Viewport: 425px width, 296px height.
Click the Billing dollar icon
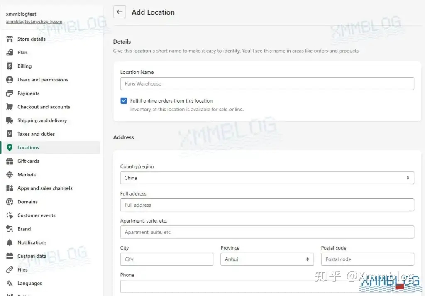pyautogui.click(x=10, y=66)
